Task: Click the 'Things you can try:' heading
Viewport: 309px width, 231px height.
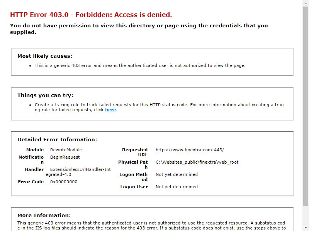Action: point(45,95)
